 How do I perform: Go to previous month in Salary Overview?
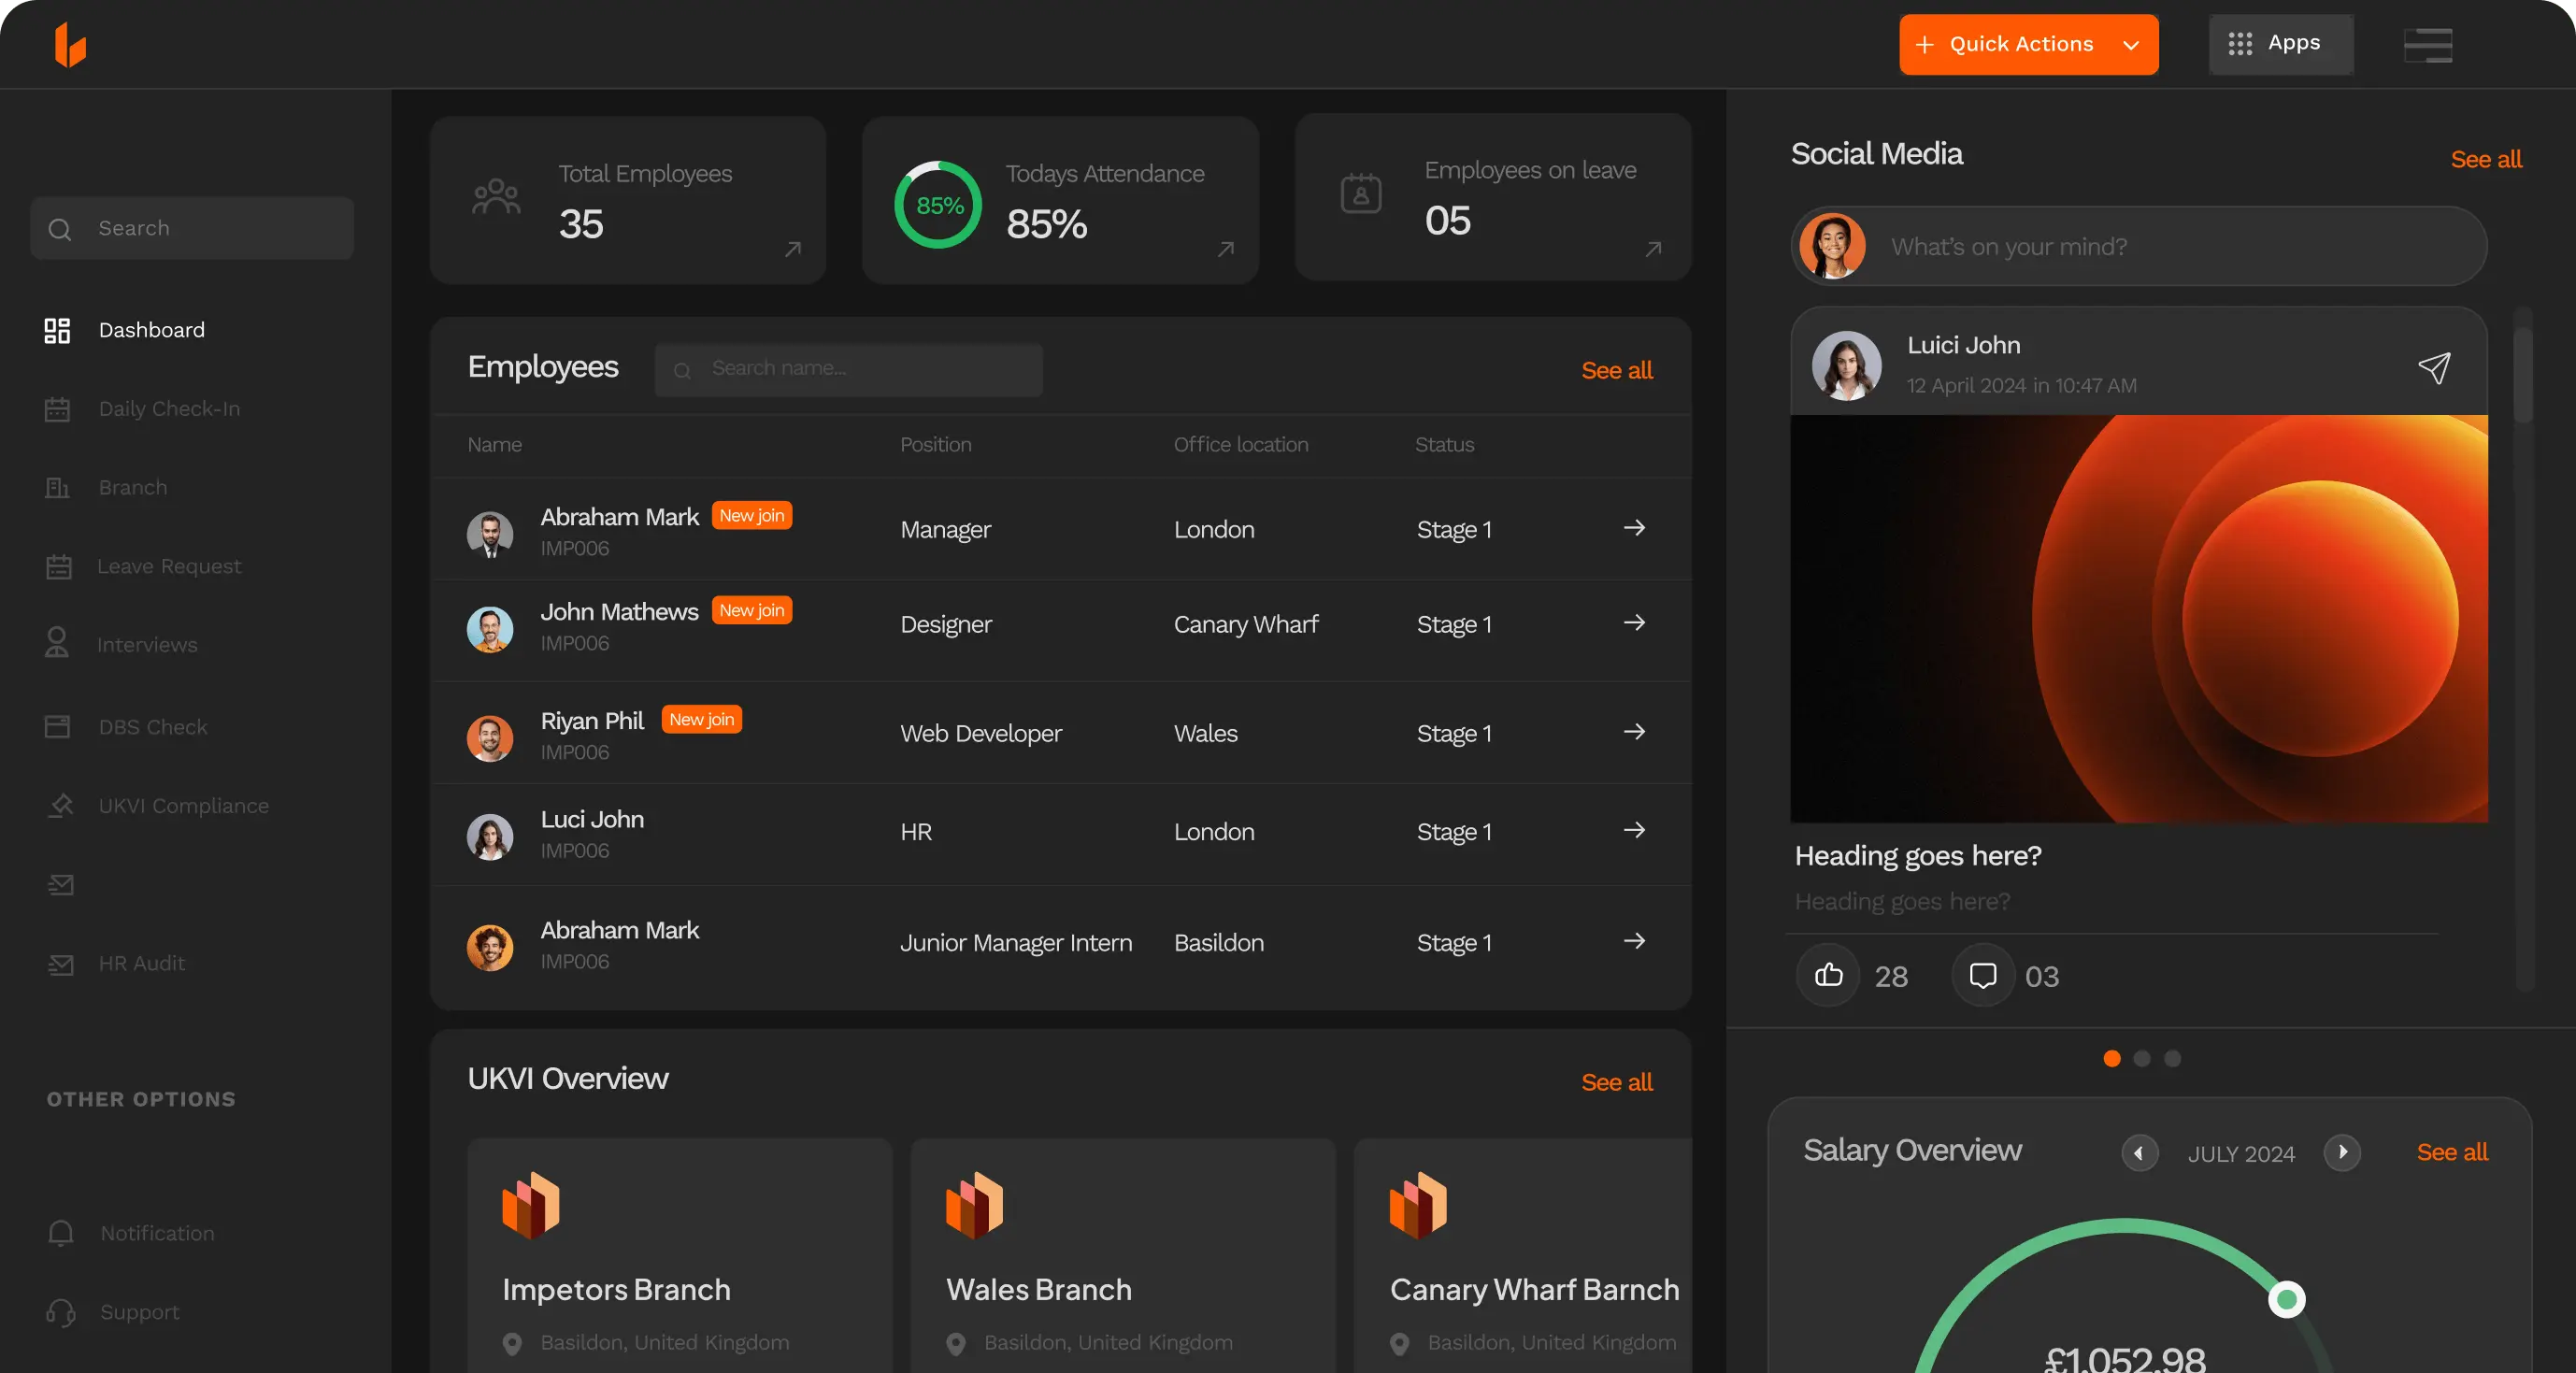pos(2139,1153)
